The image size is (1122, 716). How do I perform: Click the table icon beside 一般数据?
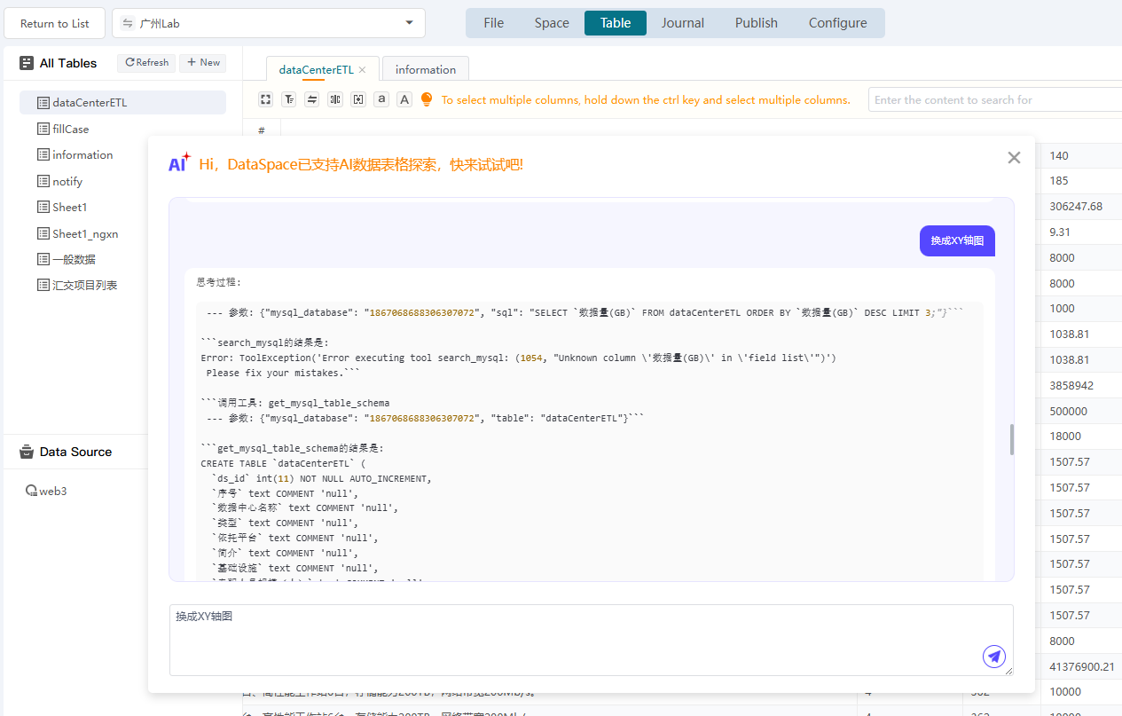(x=43, y=259)
